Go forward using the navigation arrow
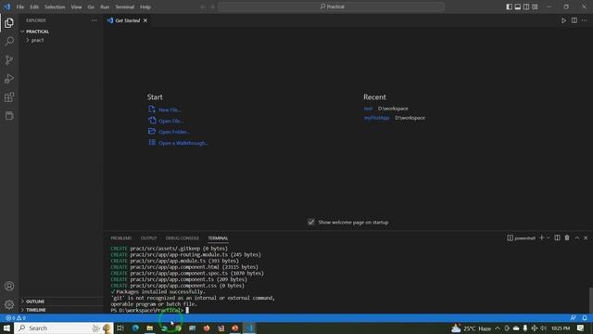This screenshot has height=334, width=593. [x=212, y=6]
